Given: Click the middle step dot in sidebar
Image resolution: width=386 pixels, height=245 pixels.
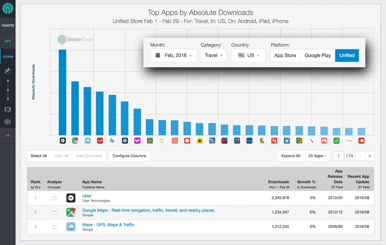Looking at the screenshot, I should [x=8, y=90].
